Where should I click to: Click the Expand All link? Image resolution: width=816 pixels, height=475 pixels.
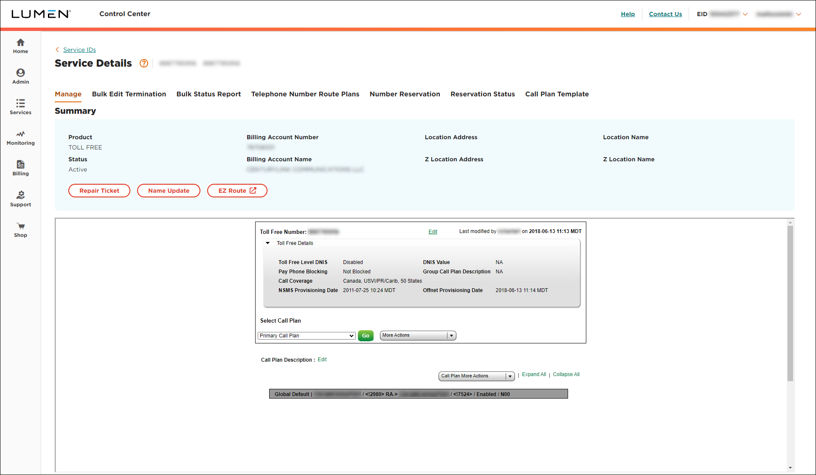click(x=533, y=374)
